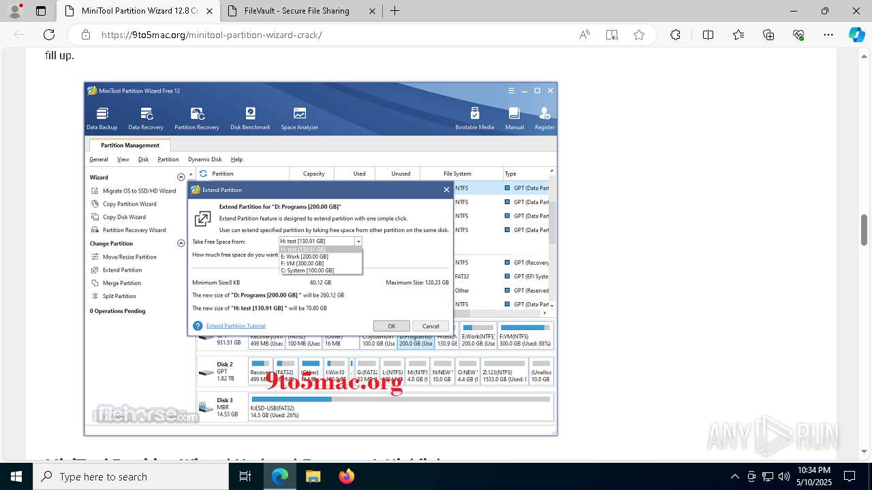Viewport: 872px width, 490px height.
Task: Click the Bootable Media icon
Action: coord(475,118)
